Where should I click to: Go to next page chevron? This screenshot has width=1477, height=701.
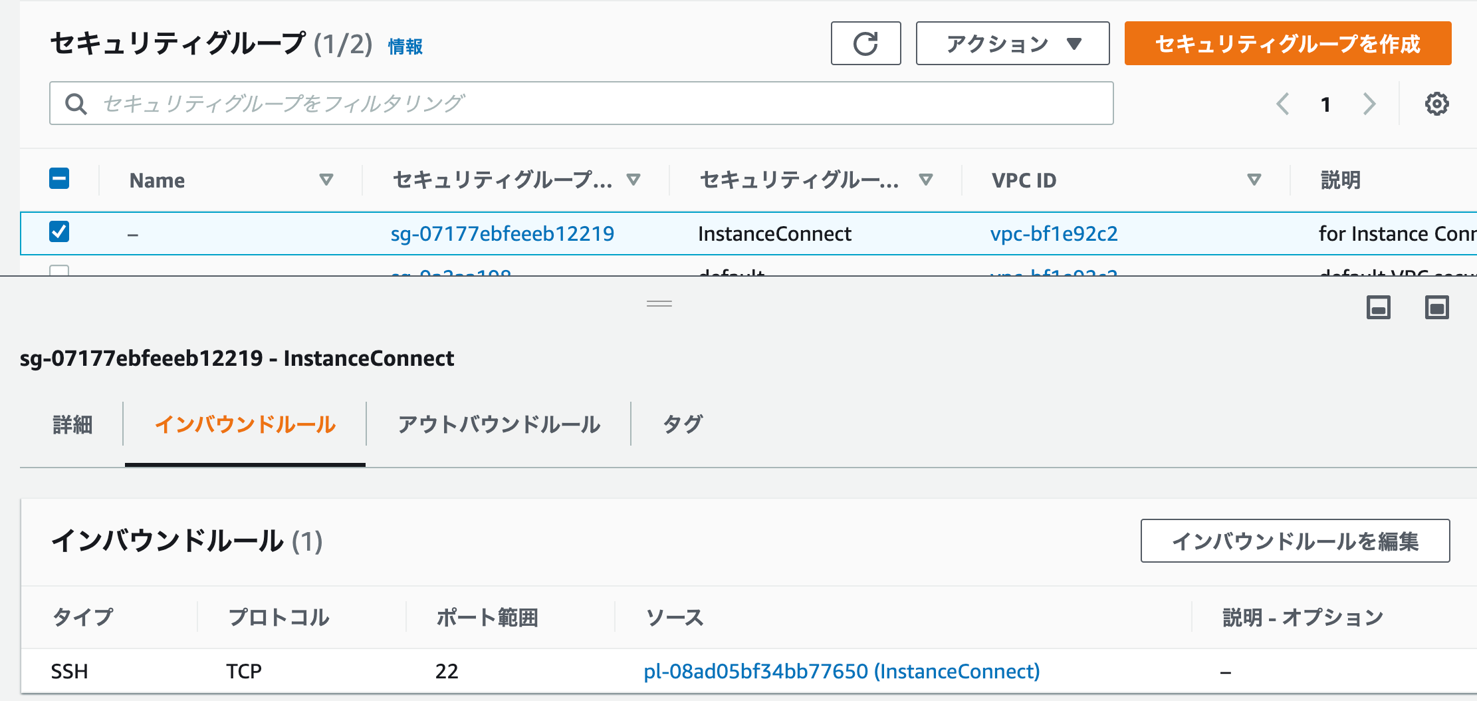1369,104
